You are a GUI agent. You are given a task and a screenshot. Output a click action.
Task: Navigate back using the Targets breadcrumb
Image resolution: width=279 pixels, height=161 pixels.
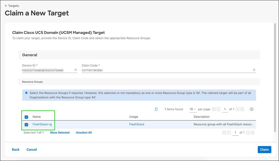11,6
